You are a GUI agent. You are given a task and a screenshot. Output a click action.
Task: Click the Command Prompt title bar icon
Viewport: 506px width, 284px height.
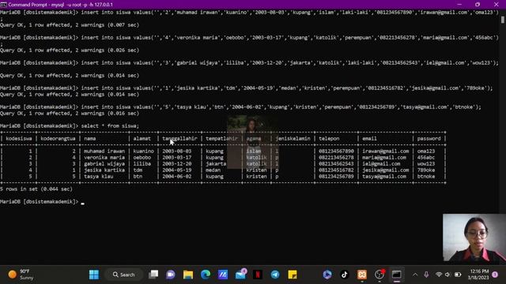pyautogui.click(x=3, y=5)
